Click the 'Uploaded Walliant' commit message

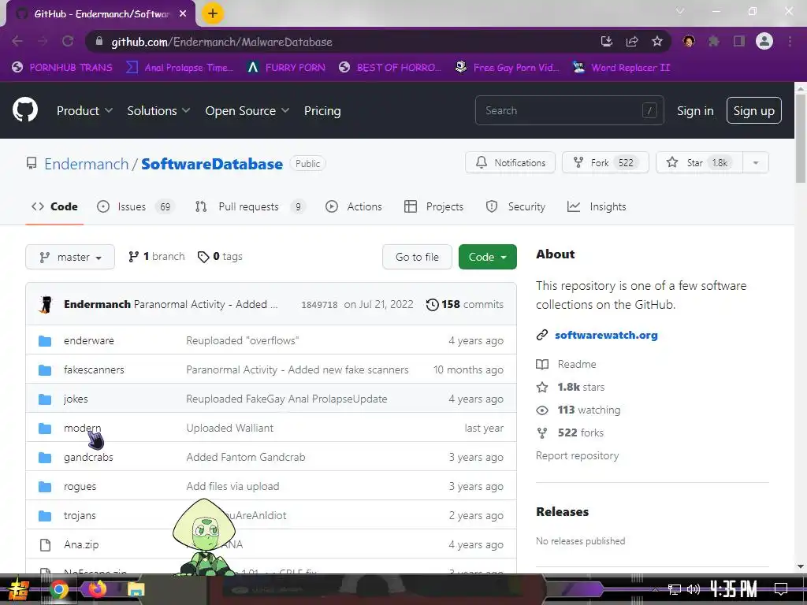click(x=229, y=428)
